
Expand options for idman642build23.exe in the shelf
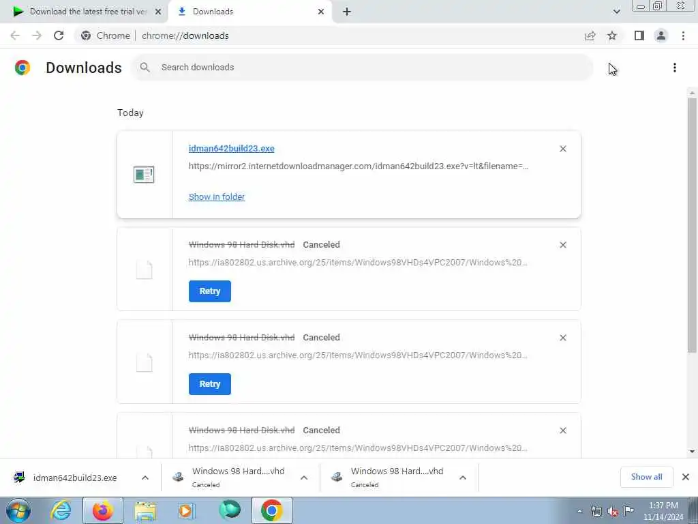tap(145, 478)
